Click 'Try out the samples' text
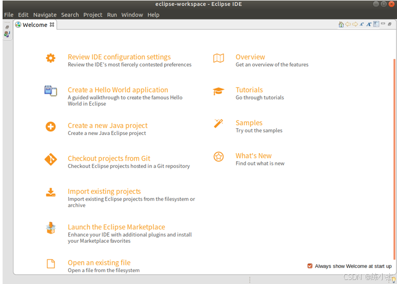 tap(259, 130)
